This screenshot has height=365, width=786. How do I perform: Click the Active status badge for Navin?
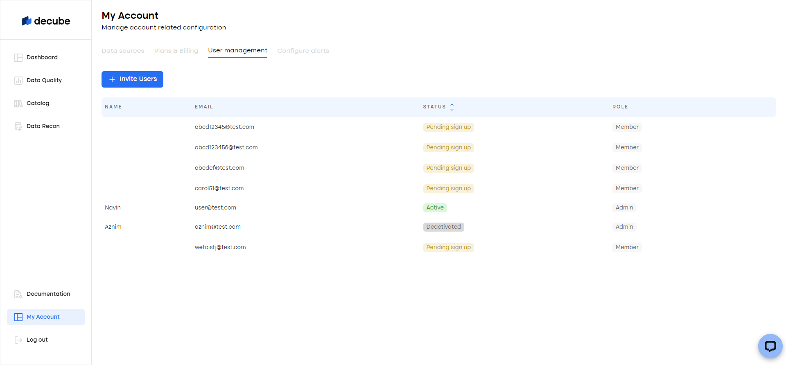[x=435, y=208]
